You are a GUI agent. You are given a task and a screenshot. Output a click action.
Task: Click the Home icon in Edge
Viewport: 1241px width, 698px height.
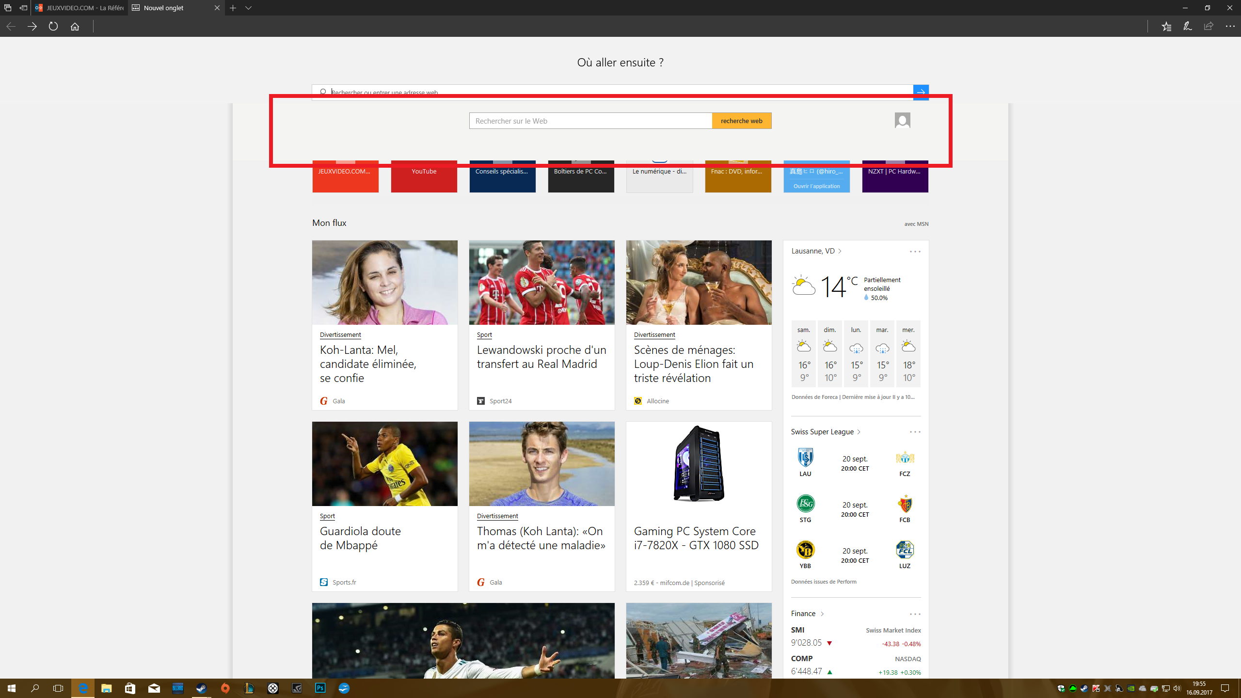click(x=75, y=27)
